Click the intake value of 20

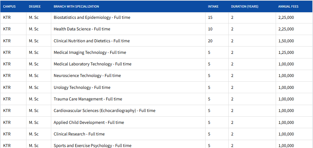click(210, 41)
